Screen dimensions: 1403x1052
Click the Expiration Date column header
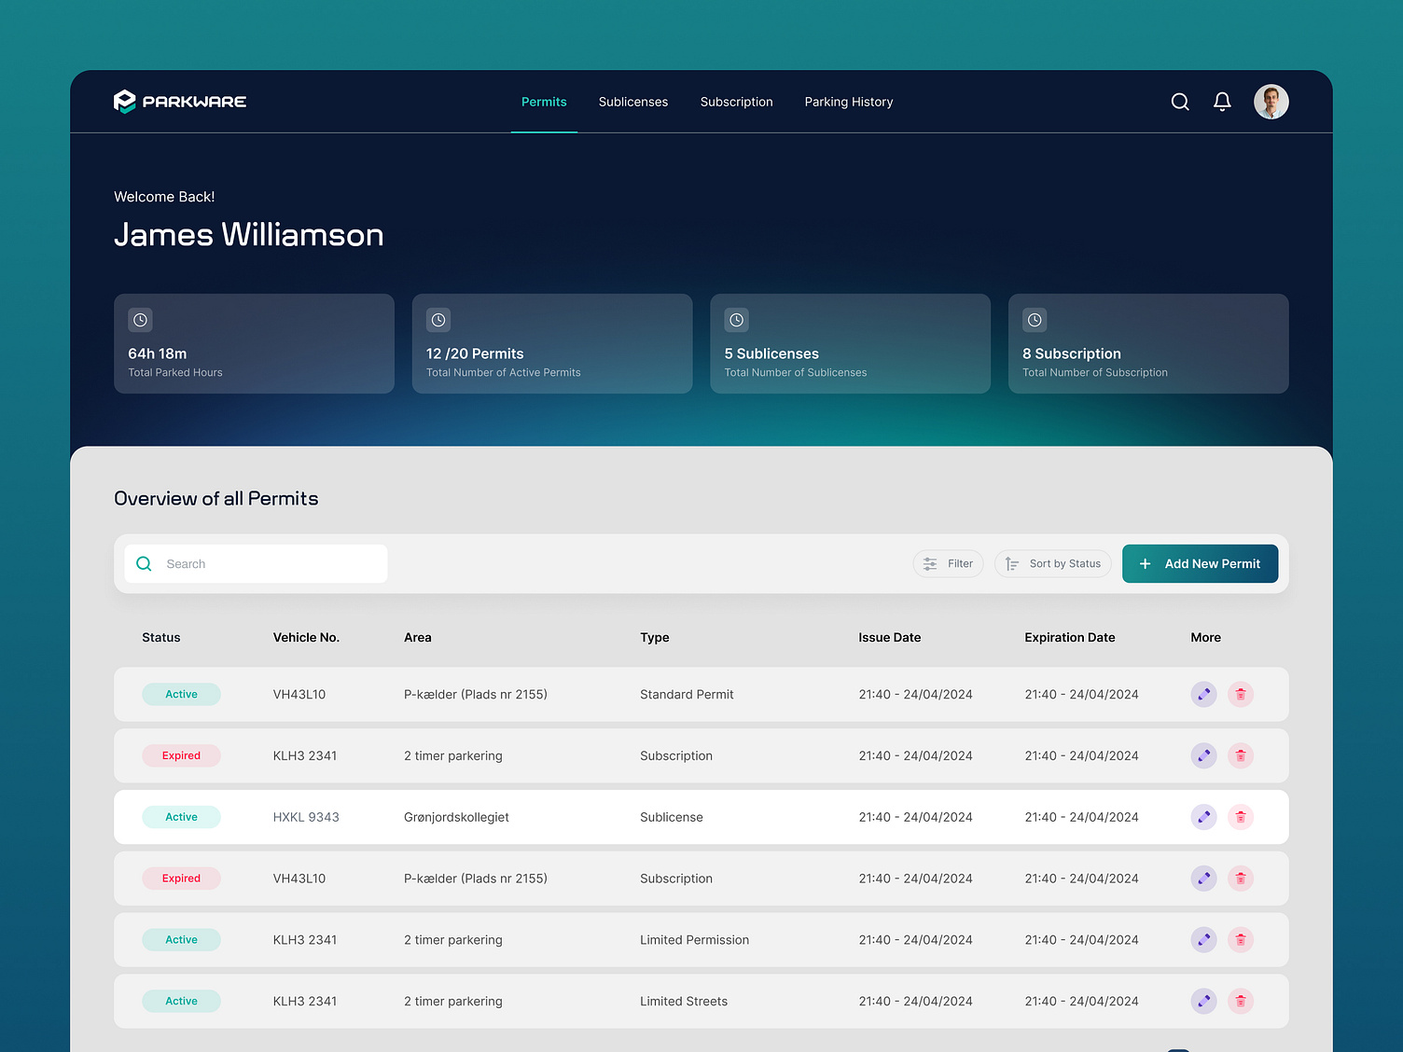click(1069, 637)
